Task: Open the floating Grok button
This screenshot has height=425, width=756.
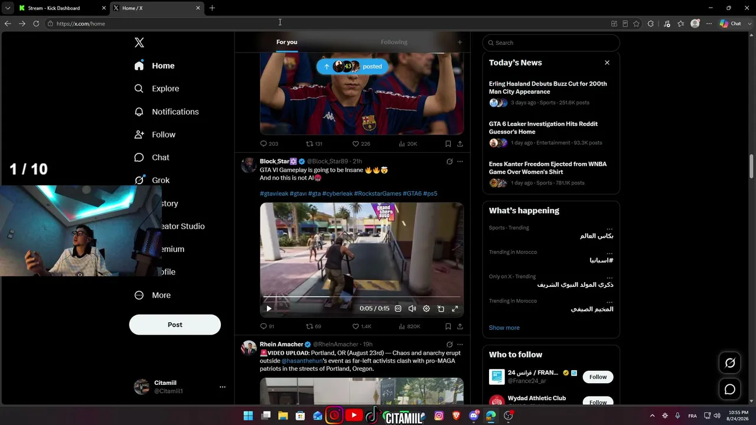Action: click(730, 363)
